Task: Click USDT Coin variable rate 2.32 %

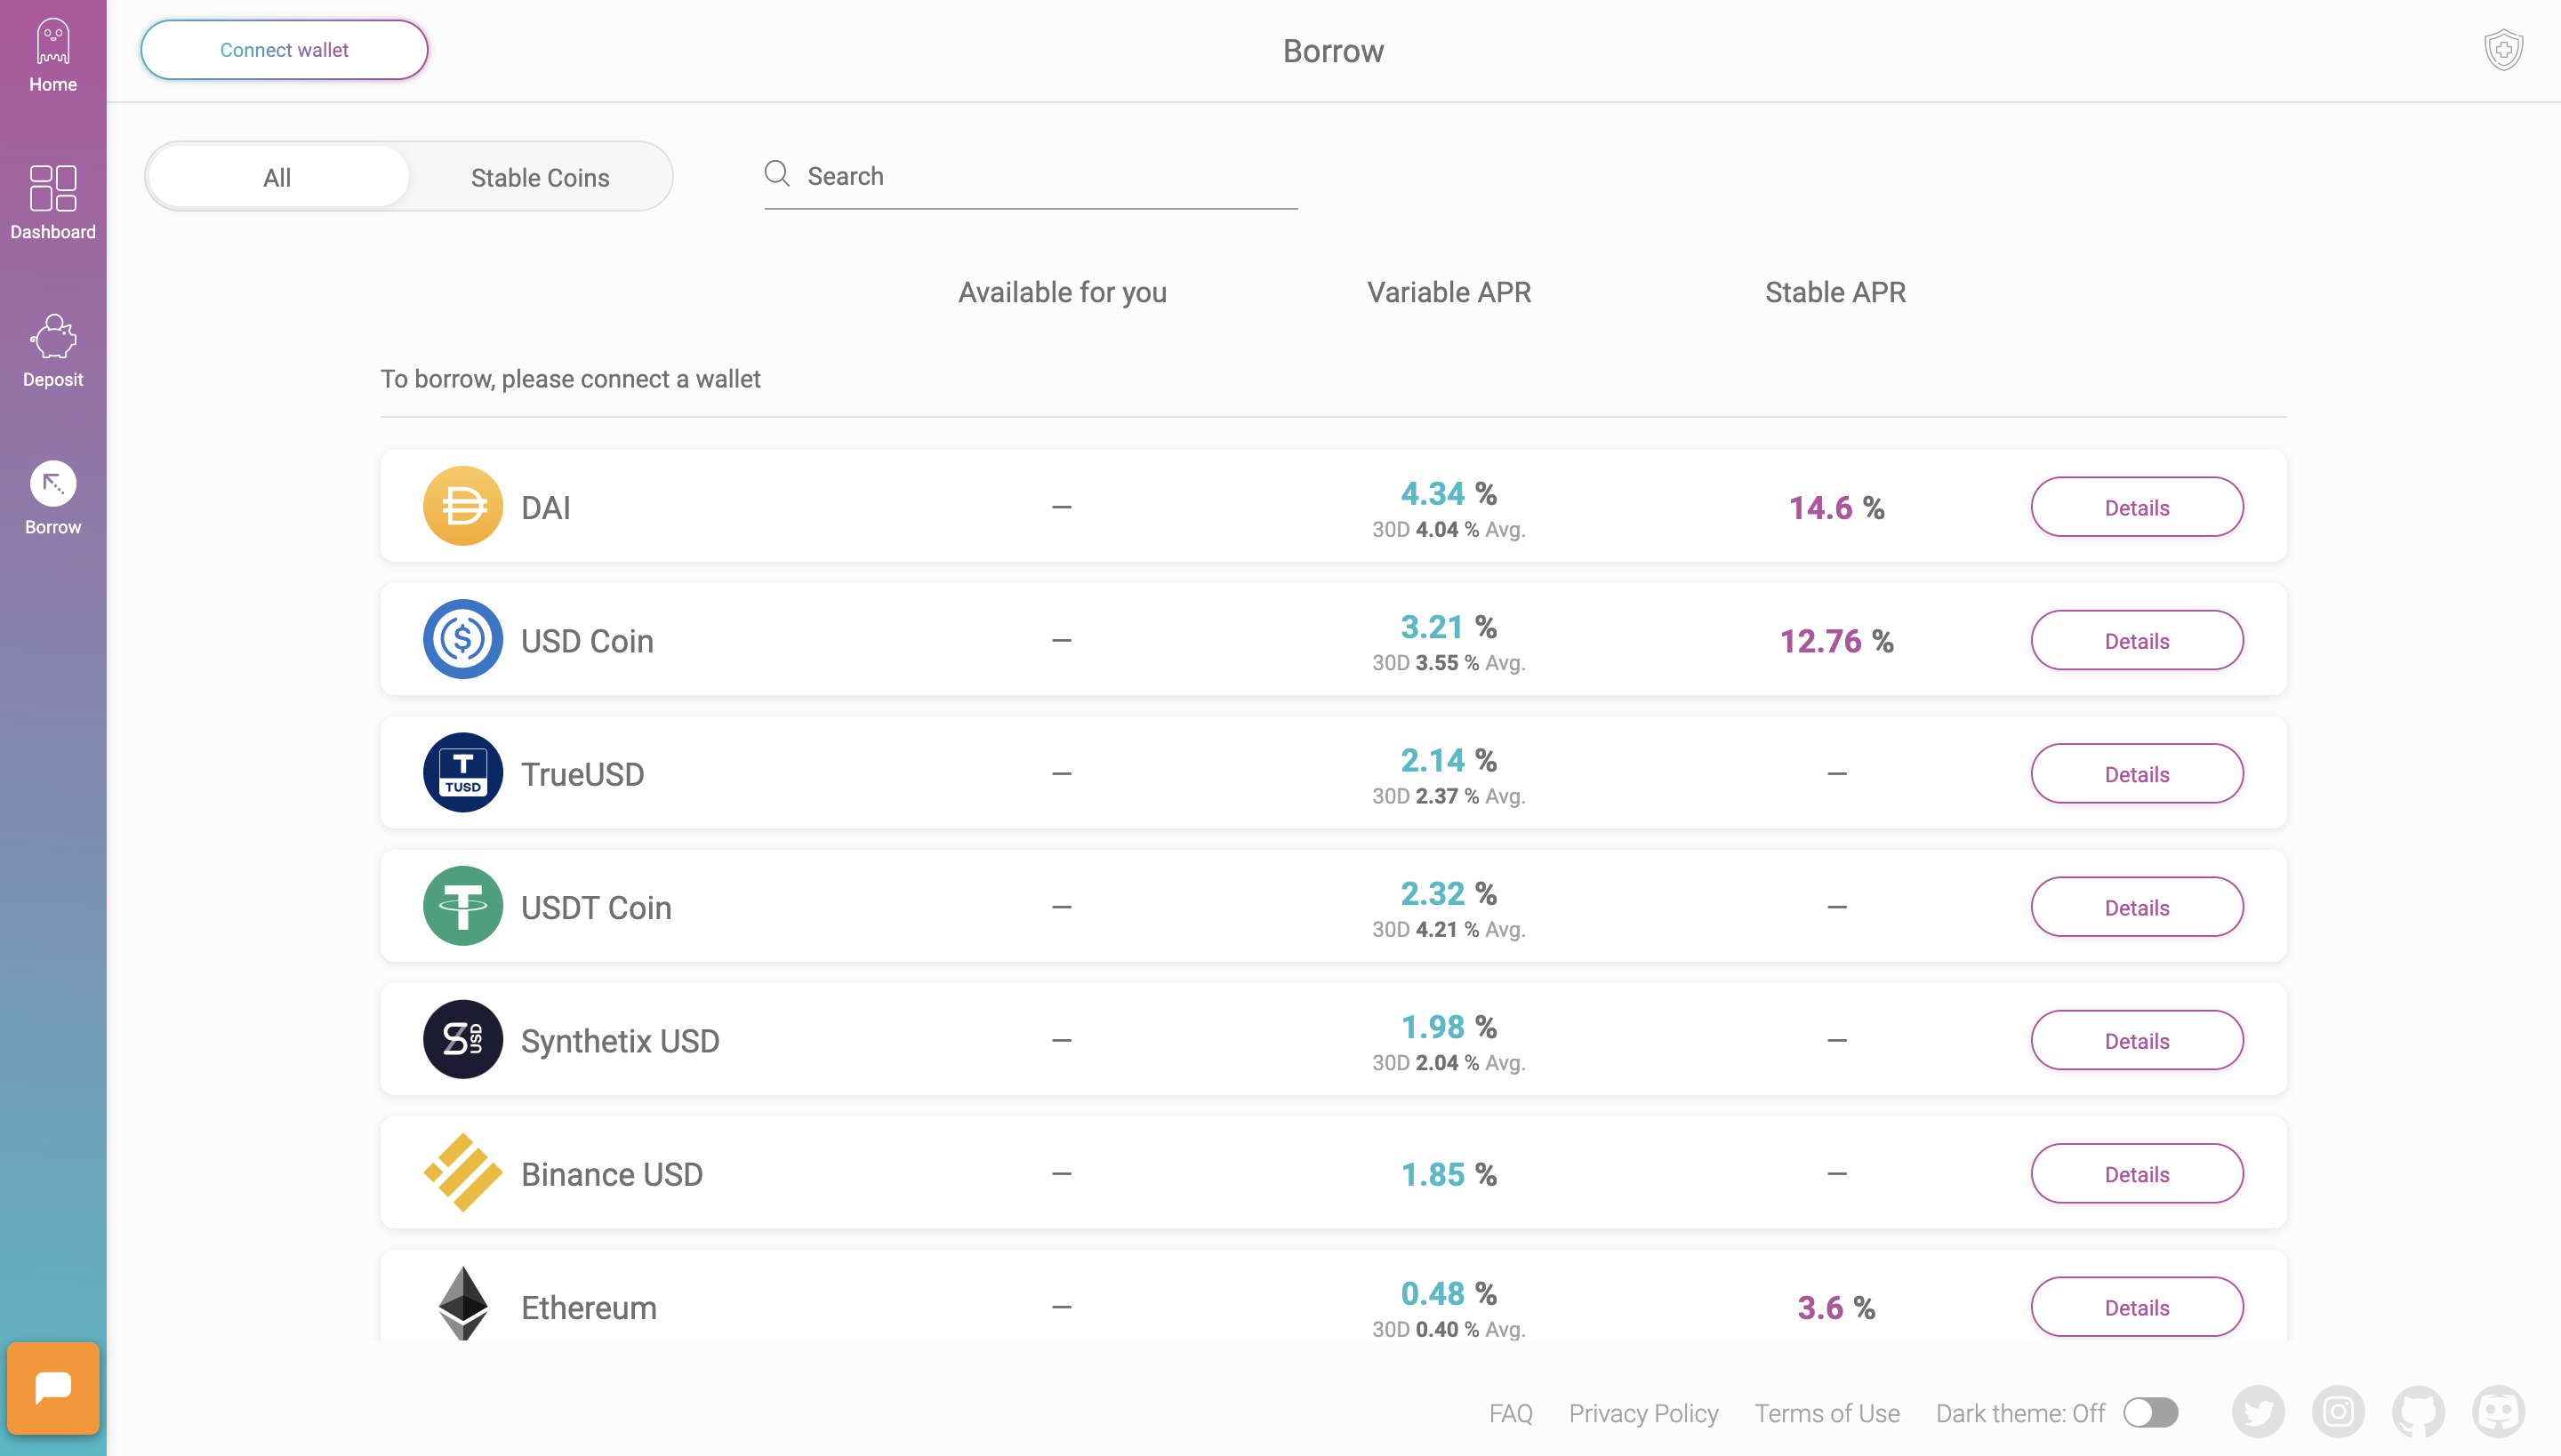Action: coord(1449,893)
